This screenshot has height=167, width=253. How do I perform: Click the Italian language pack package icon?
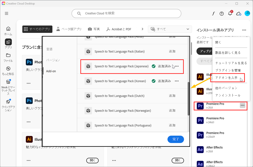[88, 51]
